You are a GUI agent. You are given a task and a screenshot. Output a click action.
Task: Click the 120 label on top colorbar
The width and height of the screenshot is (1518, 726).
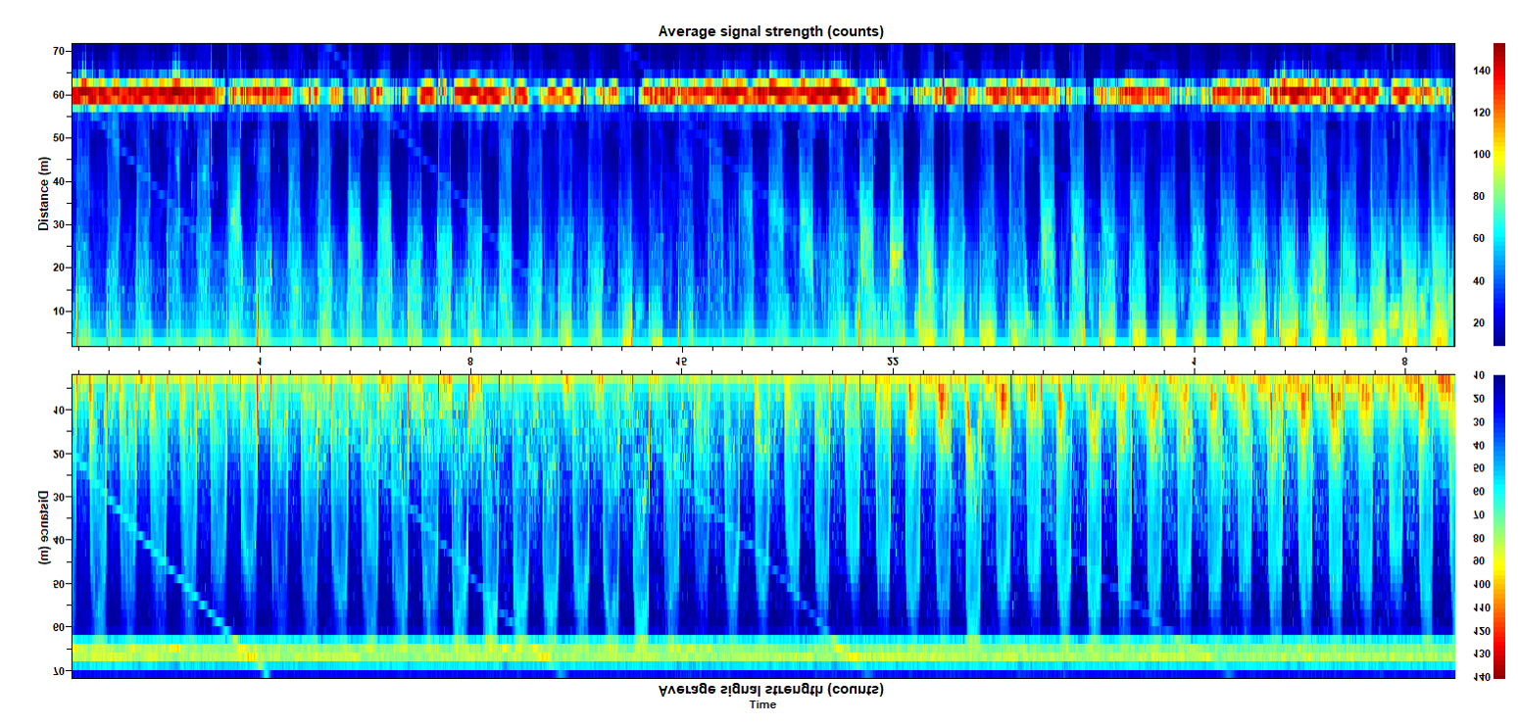click(x=1481, y=113)
